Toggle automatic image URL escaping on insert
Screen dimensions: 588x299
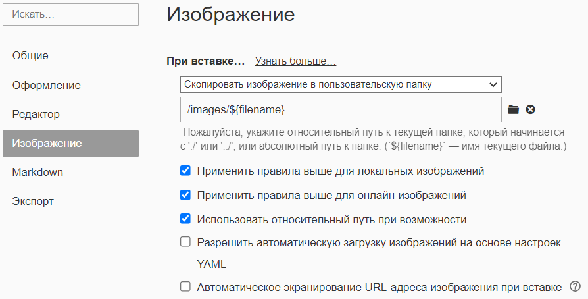click(185, 287)
